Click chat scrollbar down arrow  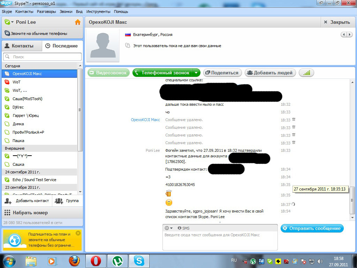click(x=352, y=217)
